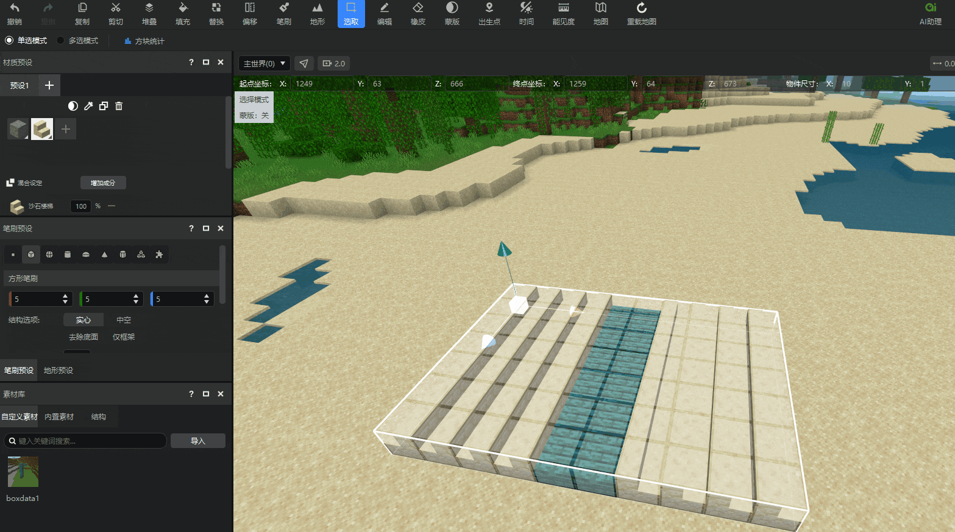Select the single-point brush shape
This screenshot has width=955, height=532.
[x=13, y=254]
